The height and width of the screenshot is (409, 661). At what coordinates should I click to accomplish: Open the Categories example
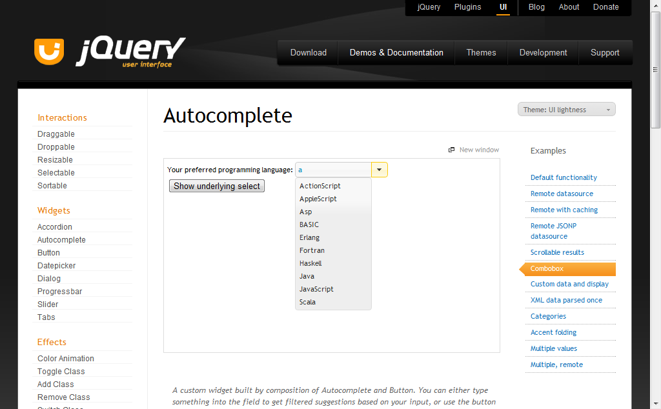[548, 316]
